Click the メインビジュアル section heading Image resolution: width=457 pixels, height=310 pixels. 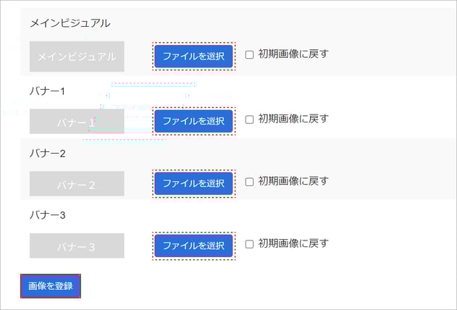pos(70,23)
